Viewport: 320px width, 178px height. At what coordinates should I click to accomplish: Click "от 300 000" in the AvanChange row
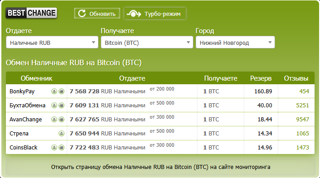coord(162,117)
